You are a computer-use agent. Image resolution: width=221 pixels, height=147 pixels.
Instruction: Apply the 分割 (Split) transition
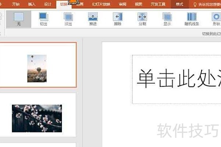click(x=142, y=19)
